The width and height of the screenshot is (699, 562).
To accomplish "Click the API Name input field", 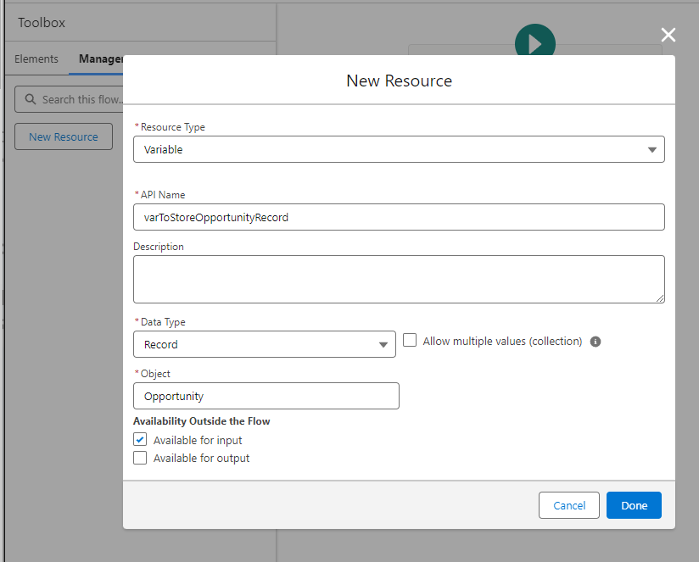I will coord(399,217).
